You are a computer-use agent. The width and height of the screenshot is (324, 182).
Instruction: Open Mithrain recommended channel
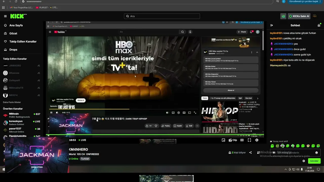(x=22, y=115)
